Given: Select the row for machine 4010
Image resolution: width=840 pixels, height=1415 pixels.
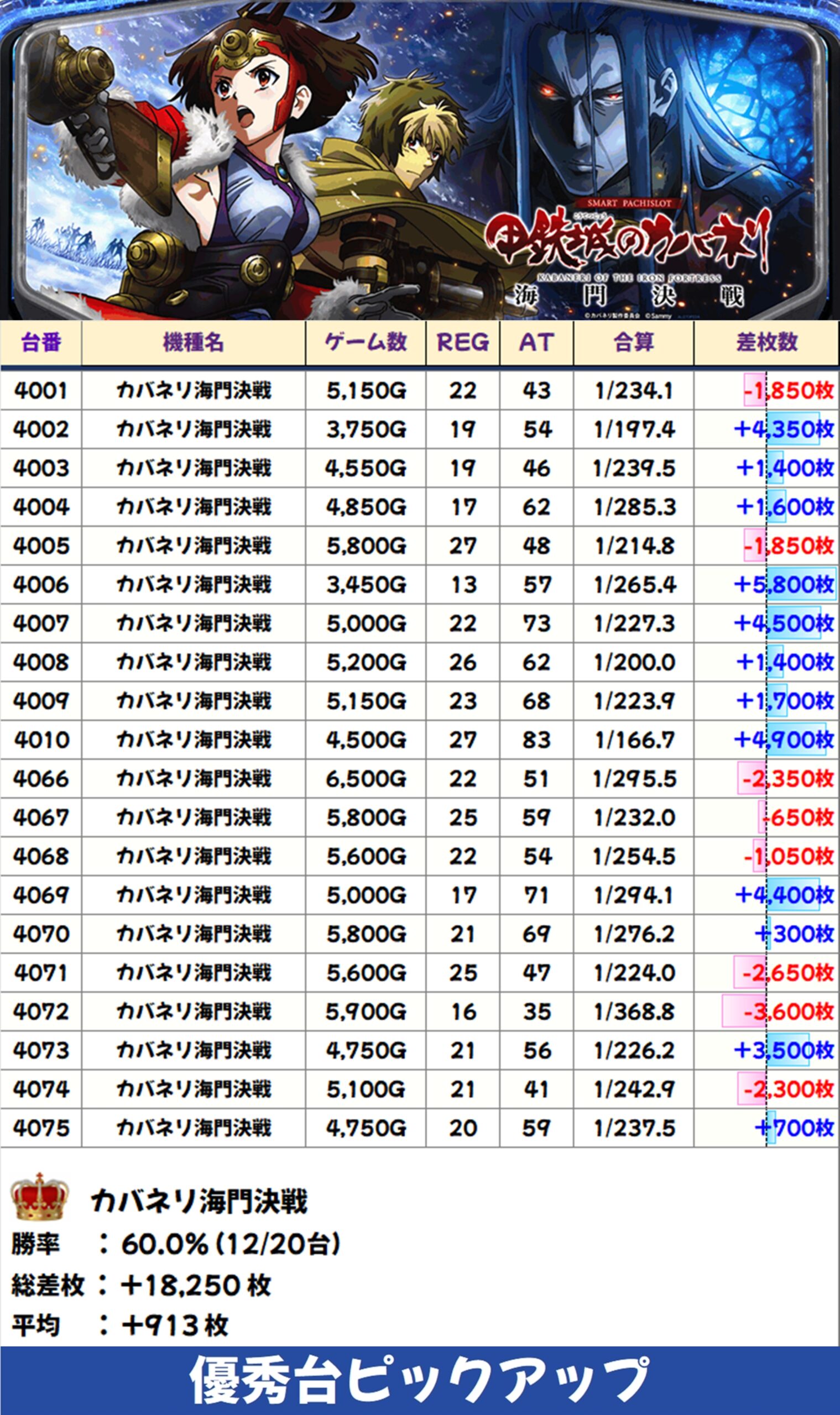Looking at the screenshot, I should click(420, 740).
